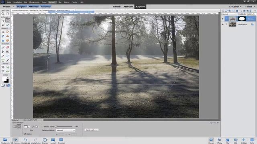Hide the Hintergrund layer eye
The width and height of the screenshot is (257, 144).
tap(222, 24)
